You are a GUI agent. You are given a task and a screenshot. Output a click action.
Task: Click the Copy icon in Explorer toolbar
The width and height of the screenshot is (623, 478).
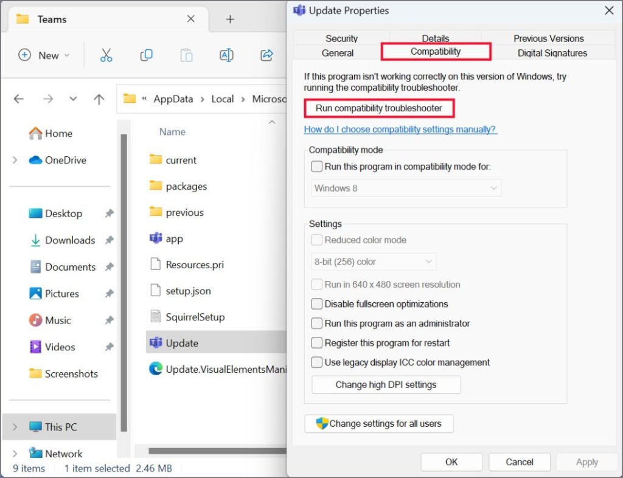click(146, 55)
